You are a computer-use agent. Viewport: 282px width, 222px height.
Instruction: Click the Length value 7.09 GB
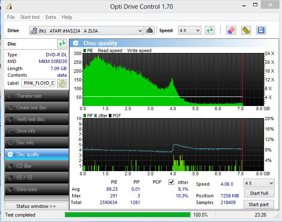[x=59, y=68]
